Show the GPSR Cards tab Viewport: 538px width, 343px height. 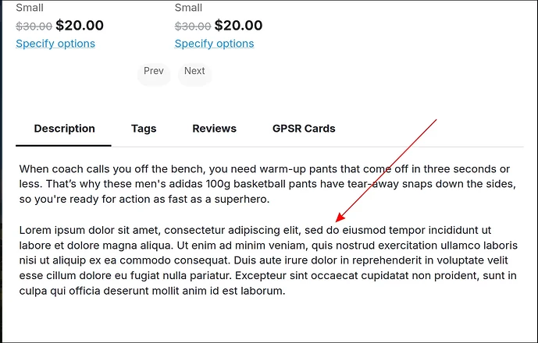tap(304, 129)
